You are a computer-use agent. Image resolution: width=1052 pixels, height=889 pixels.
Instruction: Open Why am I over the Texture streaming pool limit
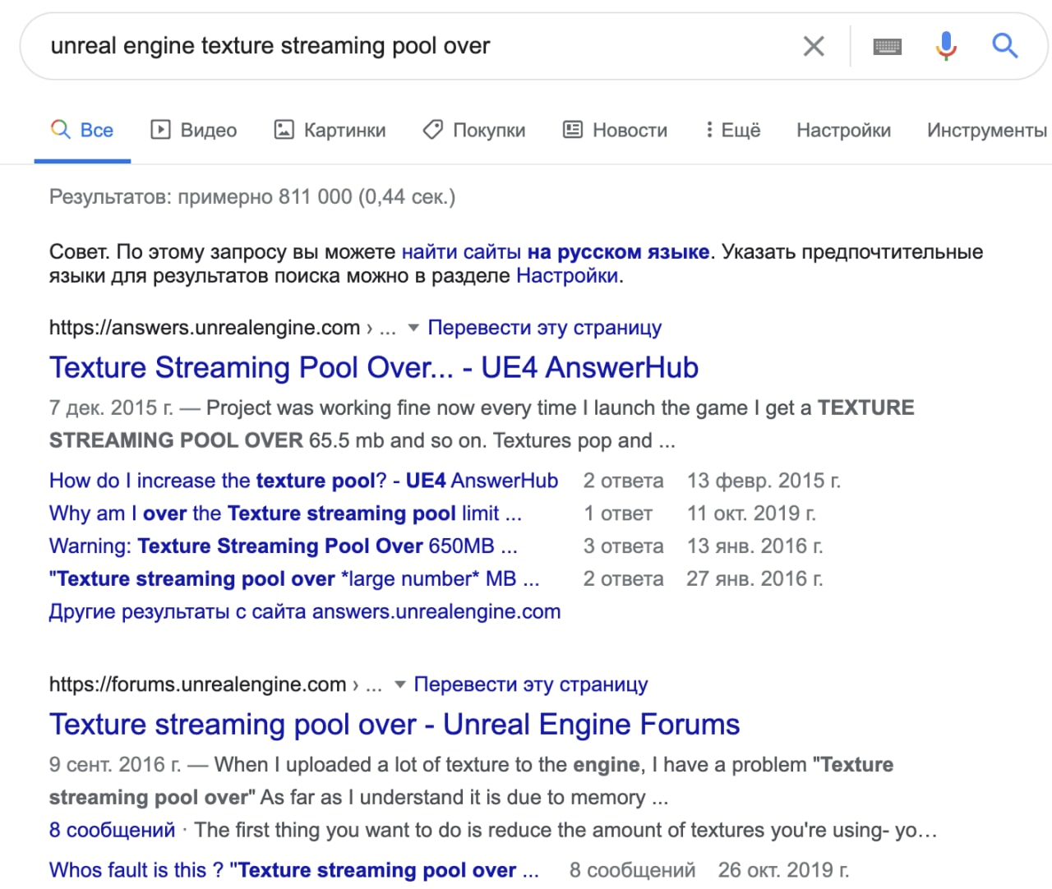285,514
